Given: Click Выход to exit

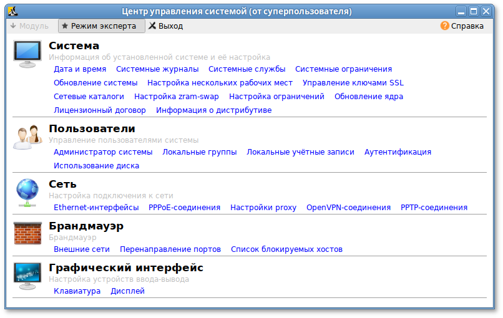Looking at the screenshot, I should point(166,26).
